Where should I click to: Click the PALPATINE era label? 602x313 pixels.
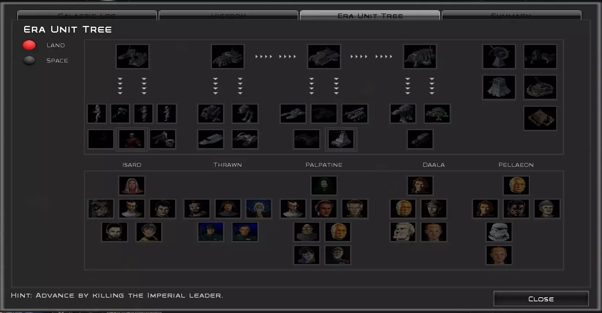click(324, 165)
